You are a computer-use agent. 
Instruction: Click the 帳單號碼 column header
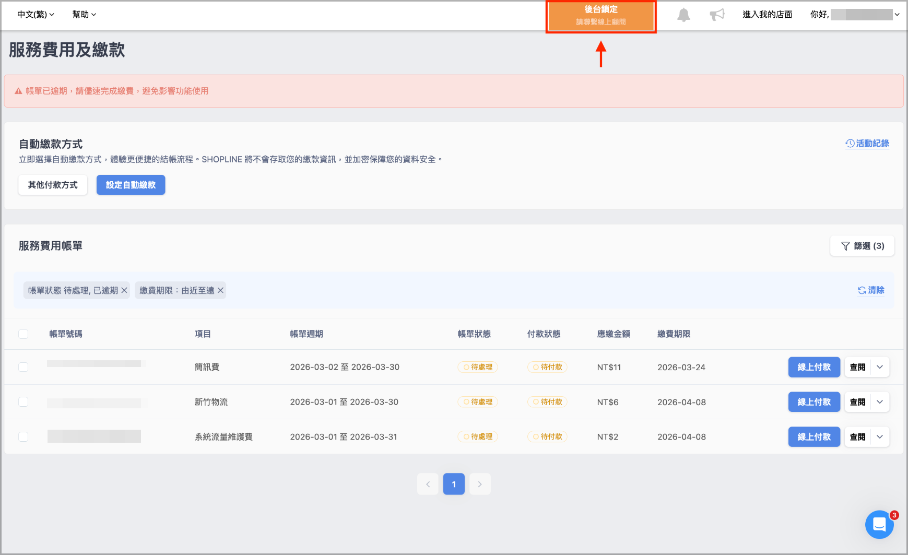tap(66, 334)
